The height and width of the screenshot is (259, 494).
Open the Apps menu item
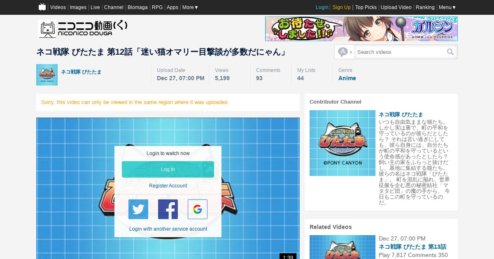coord(172,7)
